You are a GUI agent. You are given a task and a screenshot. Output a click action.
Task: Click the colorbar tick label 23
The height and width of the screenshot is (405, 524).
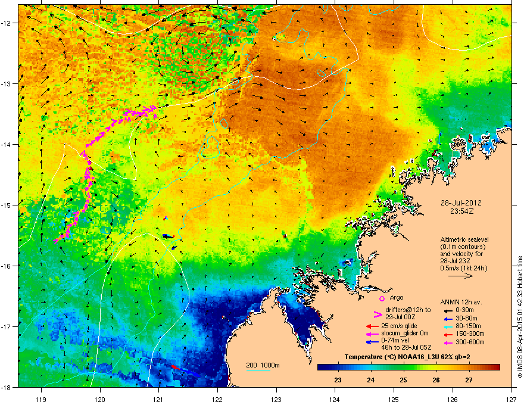tap(338, 380)
